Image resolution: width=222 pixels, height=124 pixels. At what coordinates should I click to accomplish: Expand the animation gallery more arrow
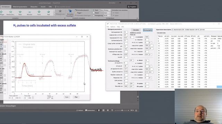tap(54, 15)
